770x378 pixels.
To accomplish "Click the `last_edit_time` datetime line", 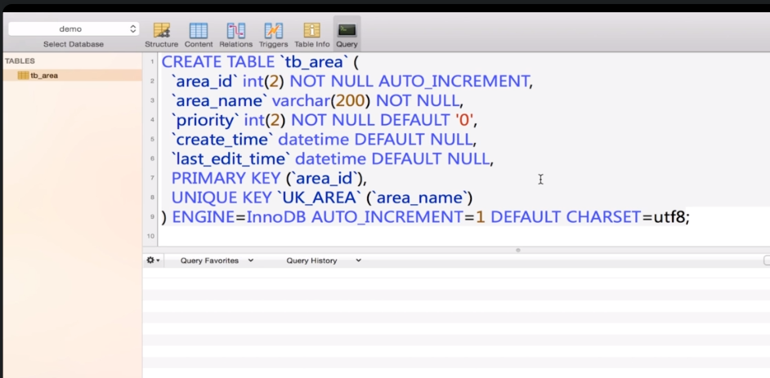I will [x=333, y=159].
